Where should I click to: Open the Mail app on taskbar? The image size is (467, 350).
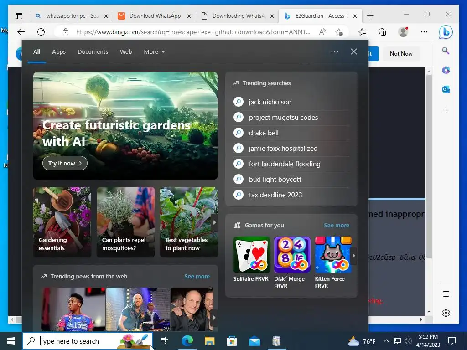[x=254, y=341]
